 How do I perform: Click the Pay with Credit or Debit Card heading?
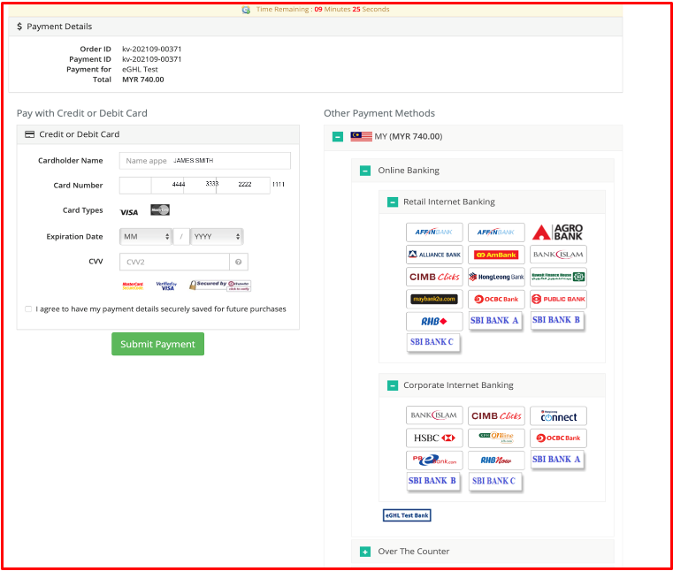tap(82, 113)
